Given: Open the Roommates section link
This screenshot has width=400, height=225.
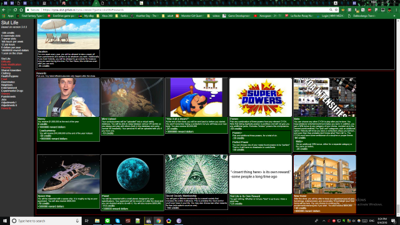Looking at the screenshot, I should [8, 82].
